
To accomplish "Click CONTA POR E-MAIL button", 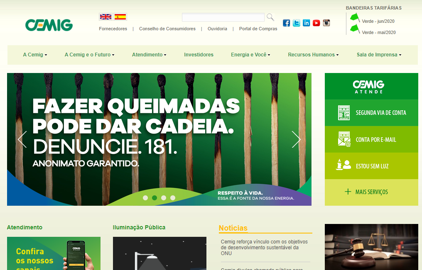I will click(x=371, y=139).
